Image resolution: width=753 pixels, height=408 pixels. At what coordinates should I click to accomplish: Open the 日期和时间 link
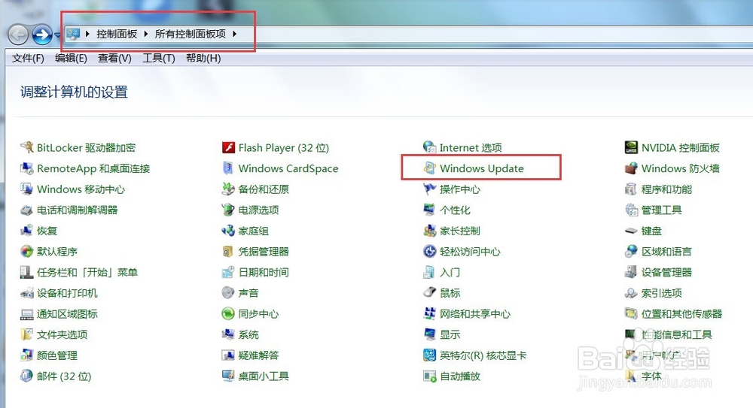pyautogui.click(x=264, y=272)
